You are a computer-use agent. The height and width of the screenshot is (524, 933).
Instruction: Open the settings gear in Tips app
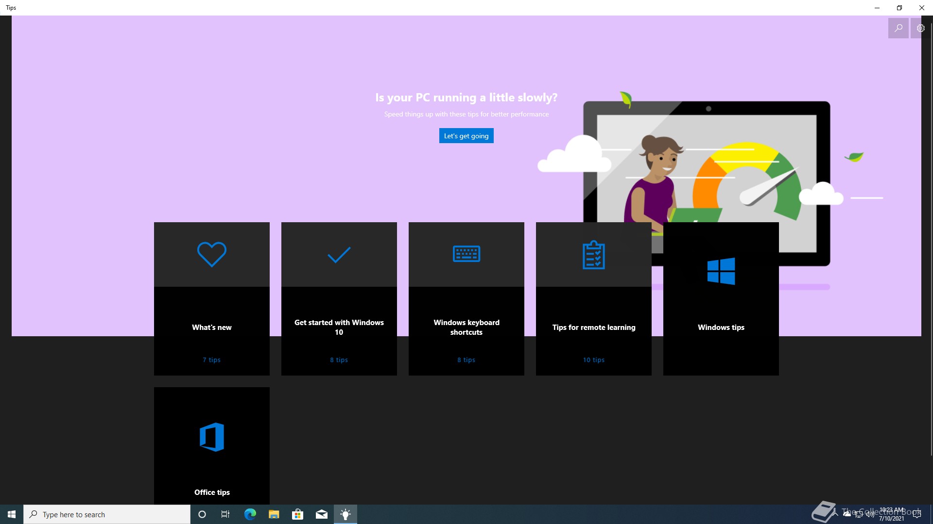pyautogui.click(x=920, y=28)
